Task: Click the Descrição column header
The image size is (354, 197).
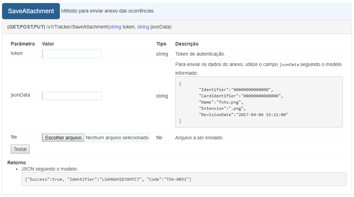Action: point(187,44)
